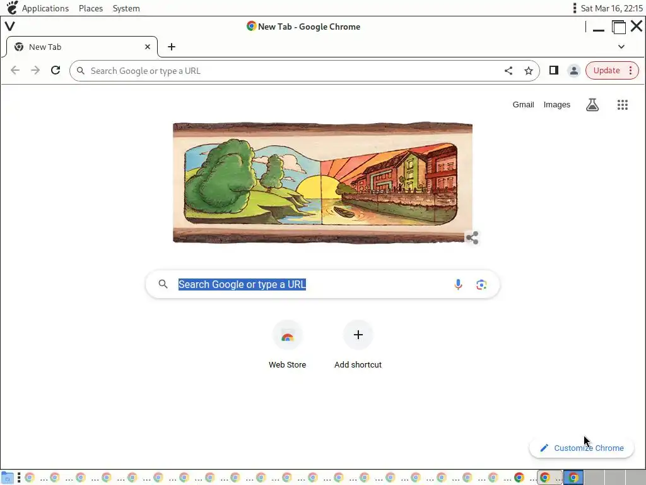This screenshot has height=485, width=646.
Task: Open the Applications menu
Action: 45,8
